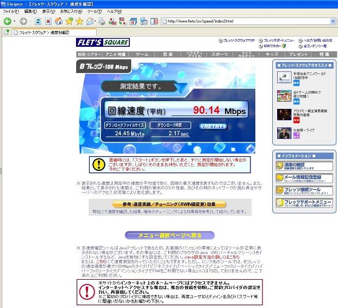Open 大前研一ライブ thumbnail
This screenshot has height=308, width=338.
tap(284, 133)
